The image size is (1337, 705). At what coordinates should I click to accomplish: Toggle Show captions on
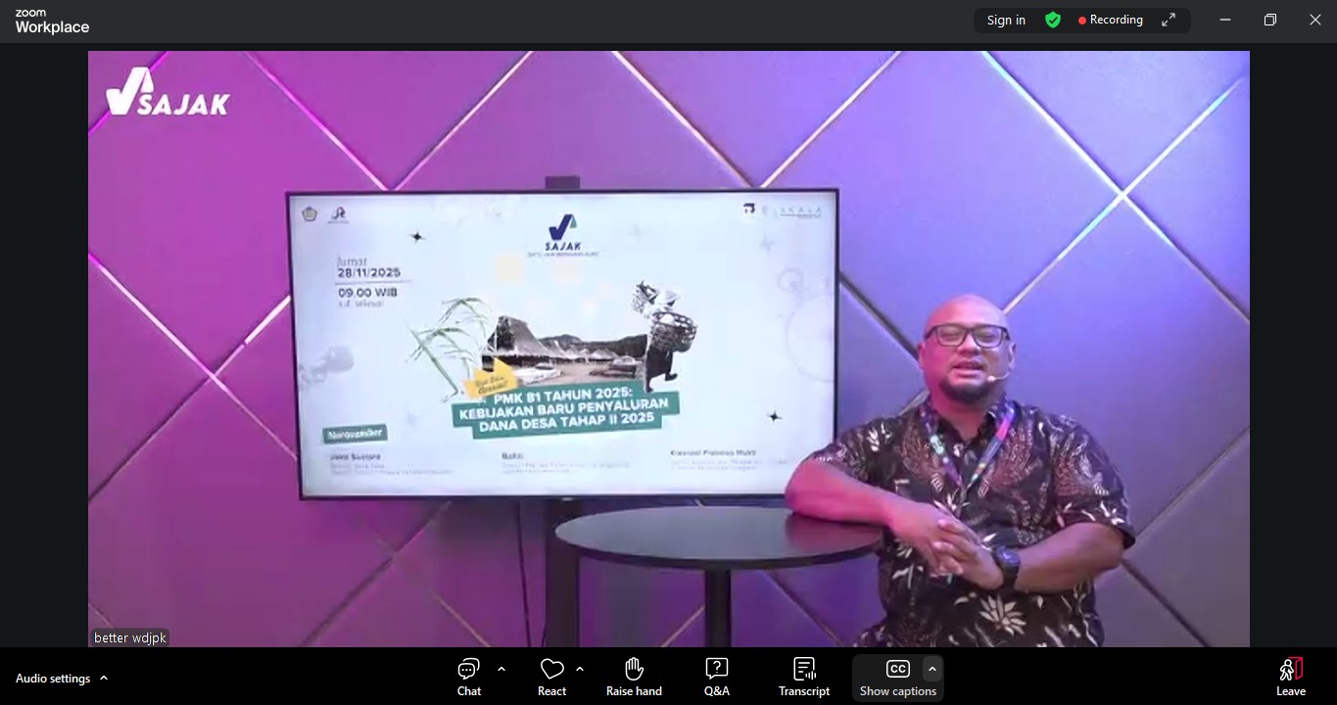coord(897,677)
